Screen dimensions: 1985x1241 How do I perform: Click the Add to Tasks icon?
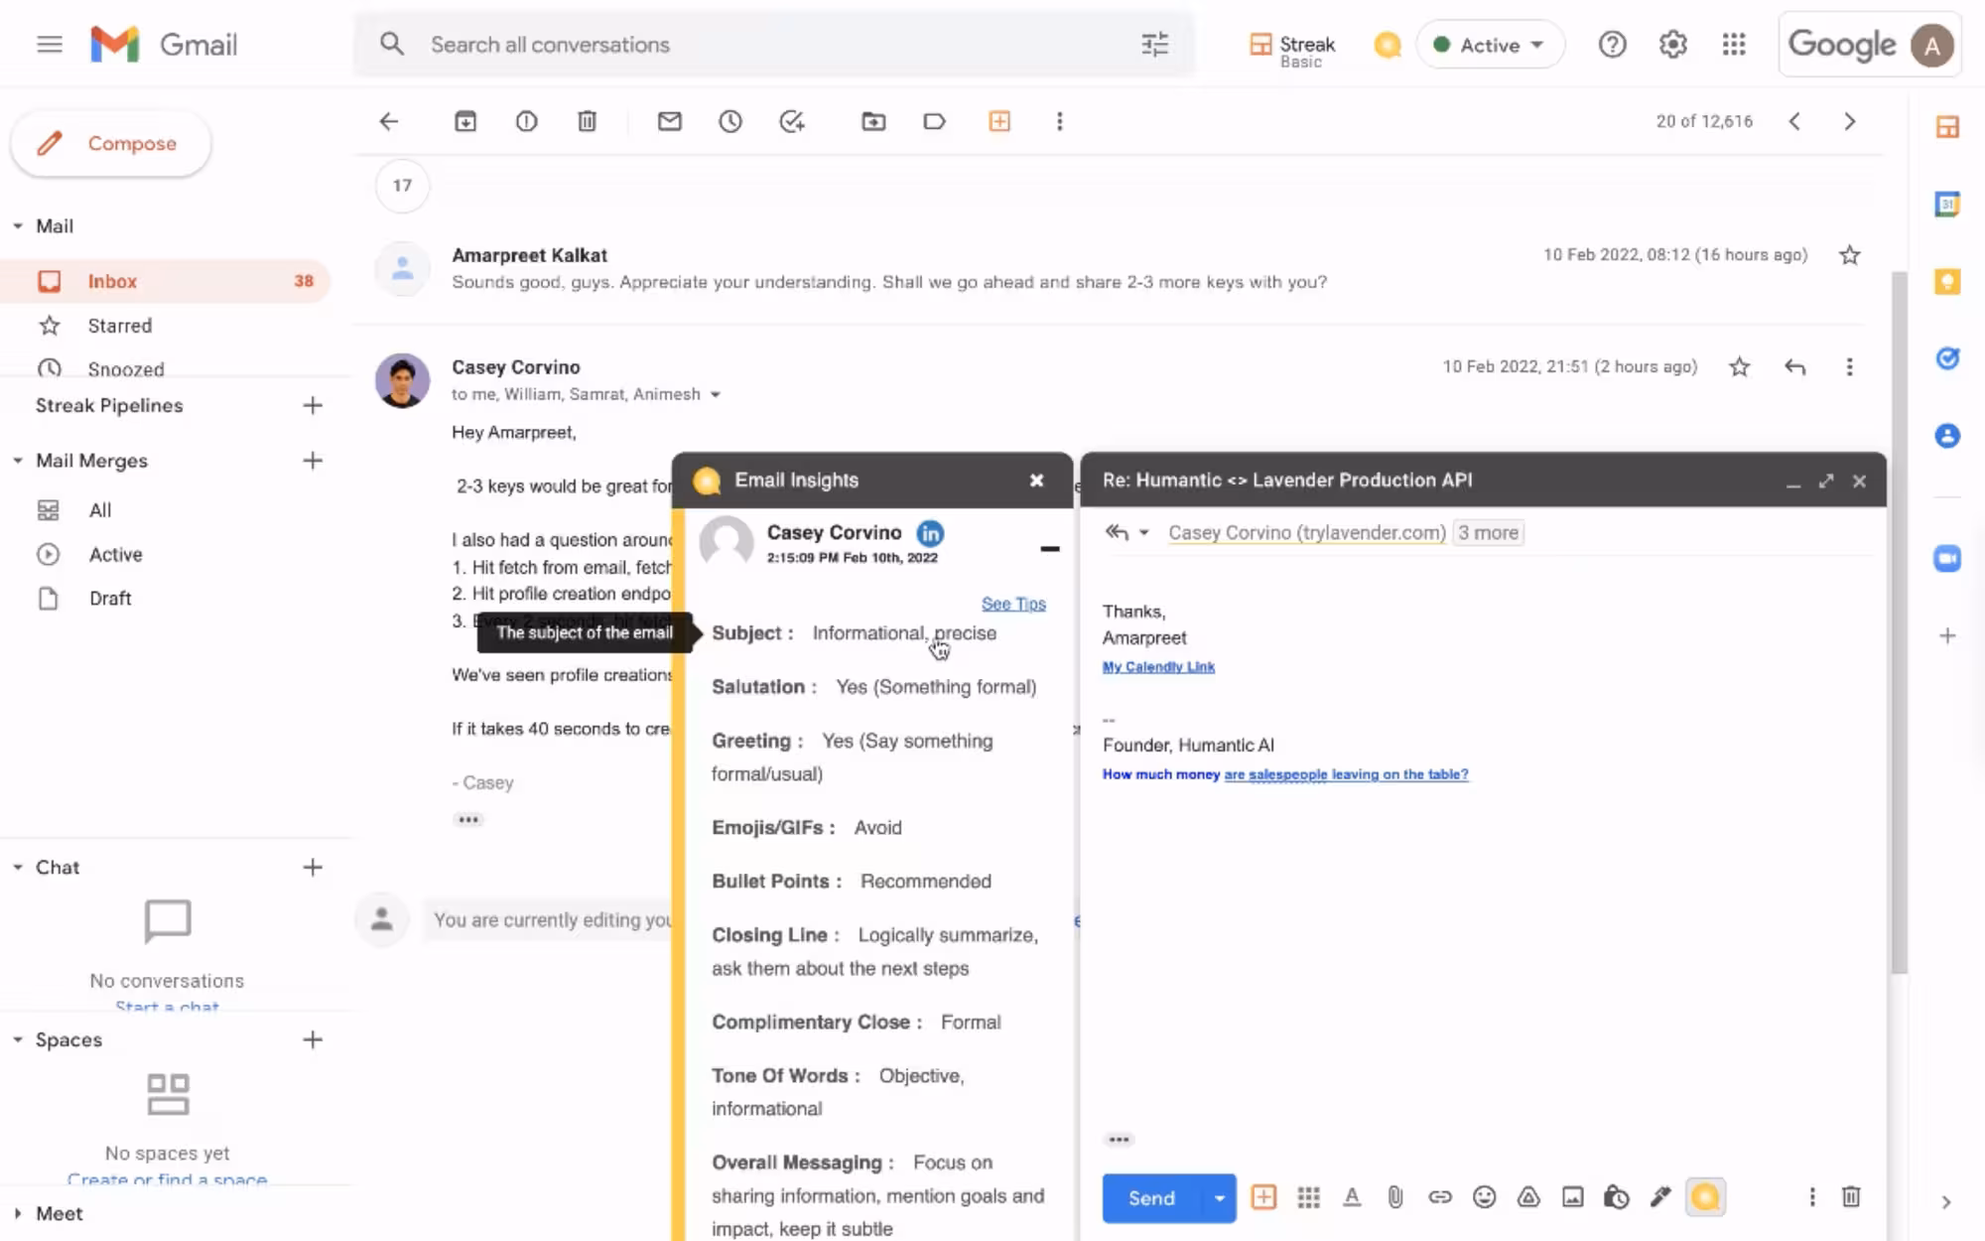pyautogui.click(x=792, y=121)
